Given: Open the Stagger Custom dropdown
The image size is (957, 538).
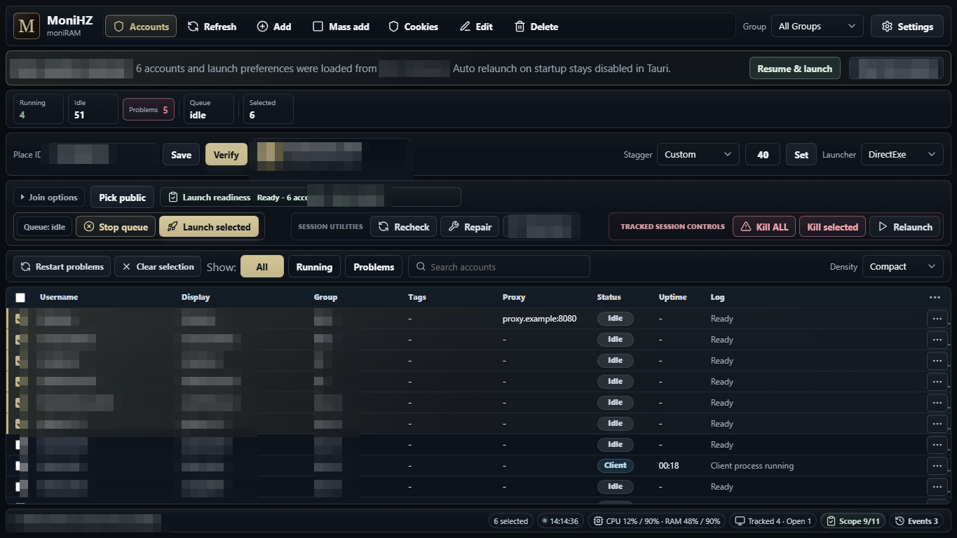Looking at the screenshot, I should point(698,155).
